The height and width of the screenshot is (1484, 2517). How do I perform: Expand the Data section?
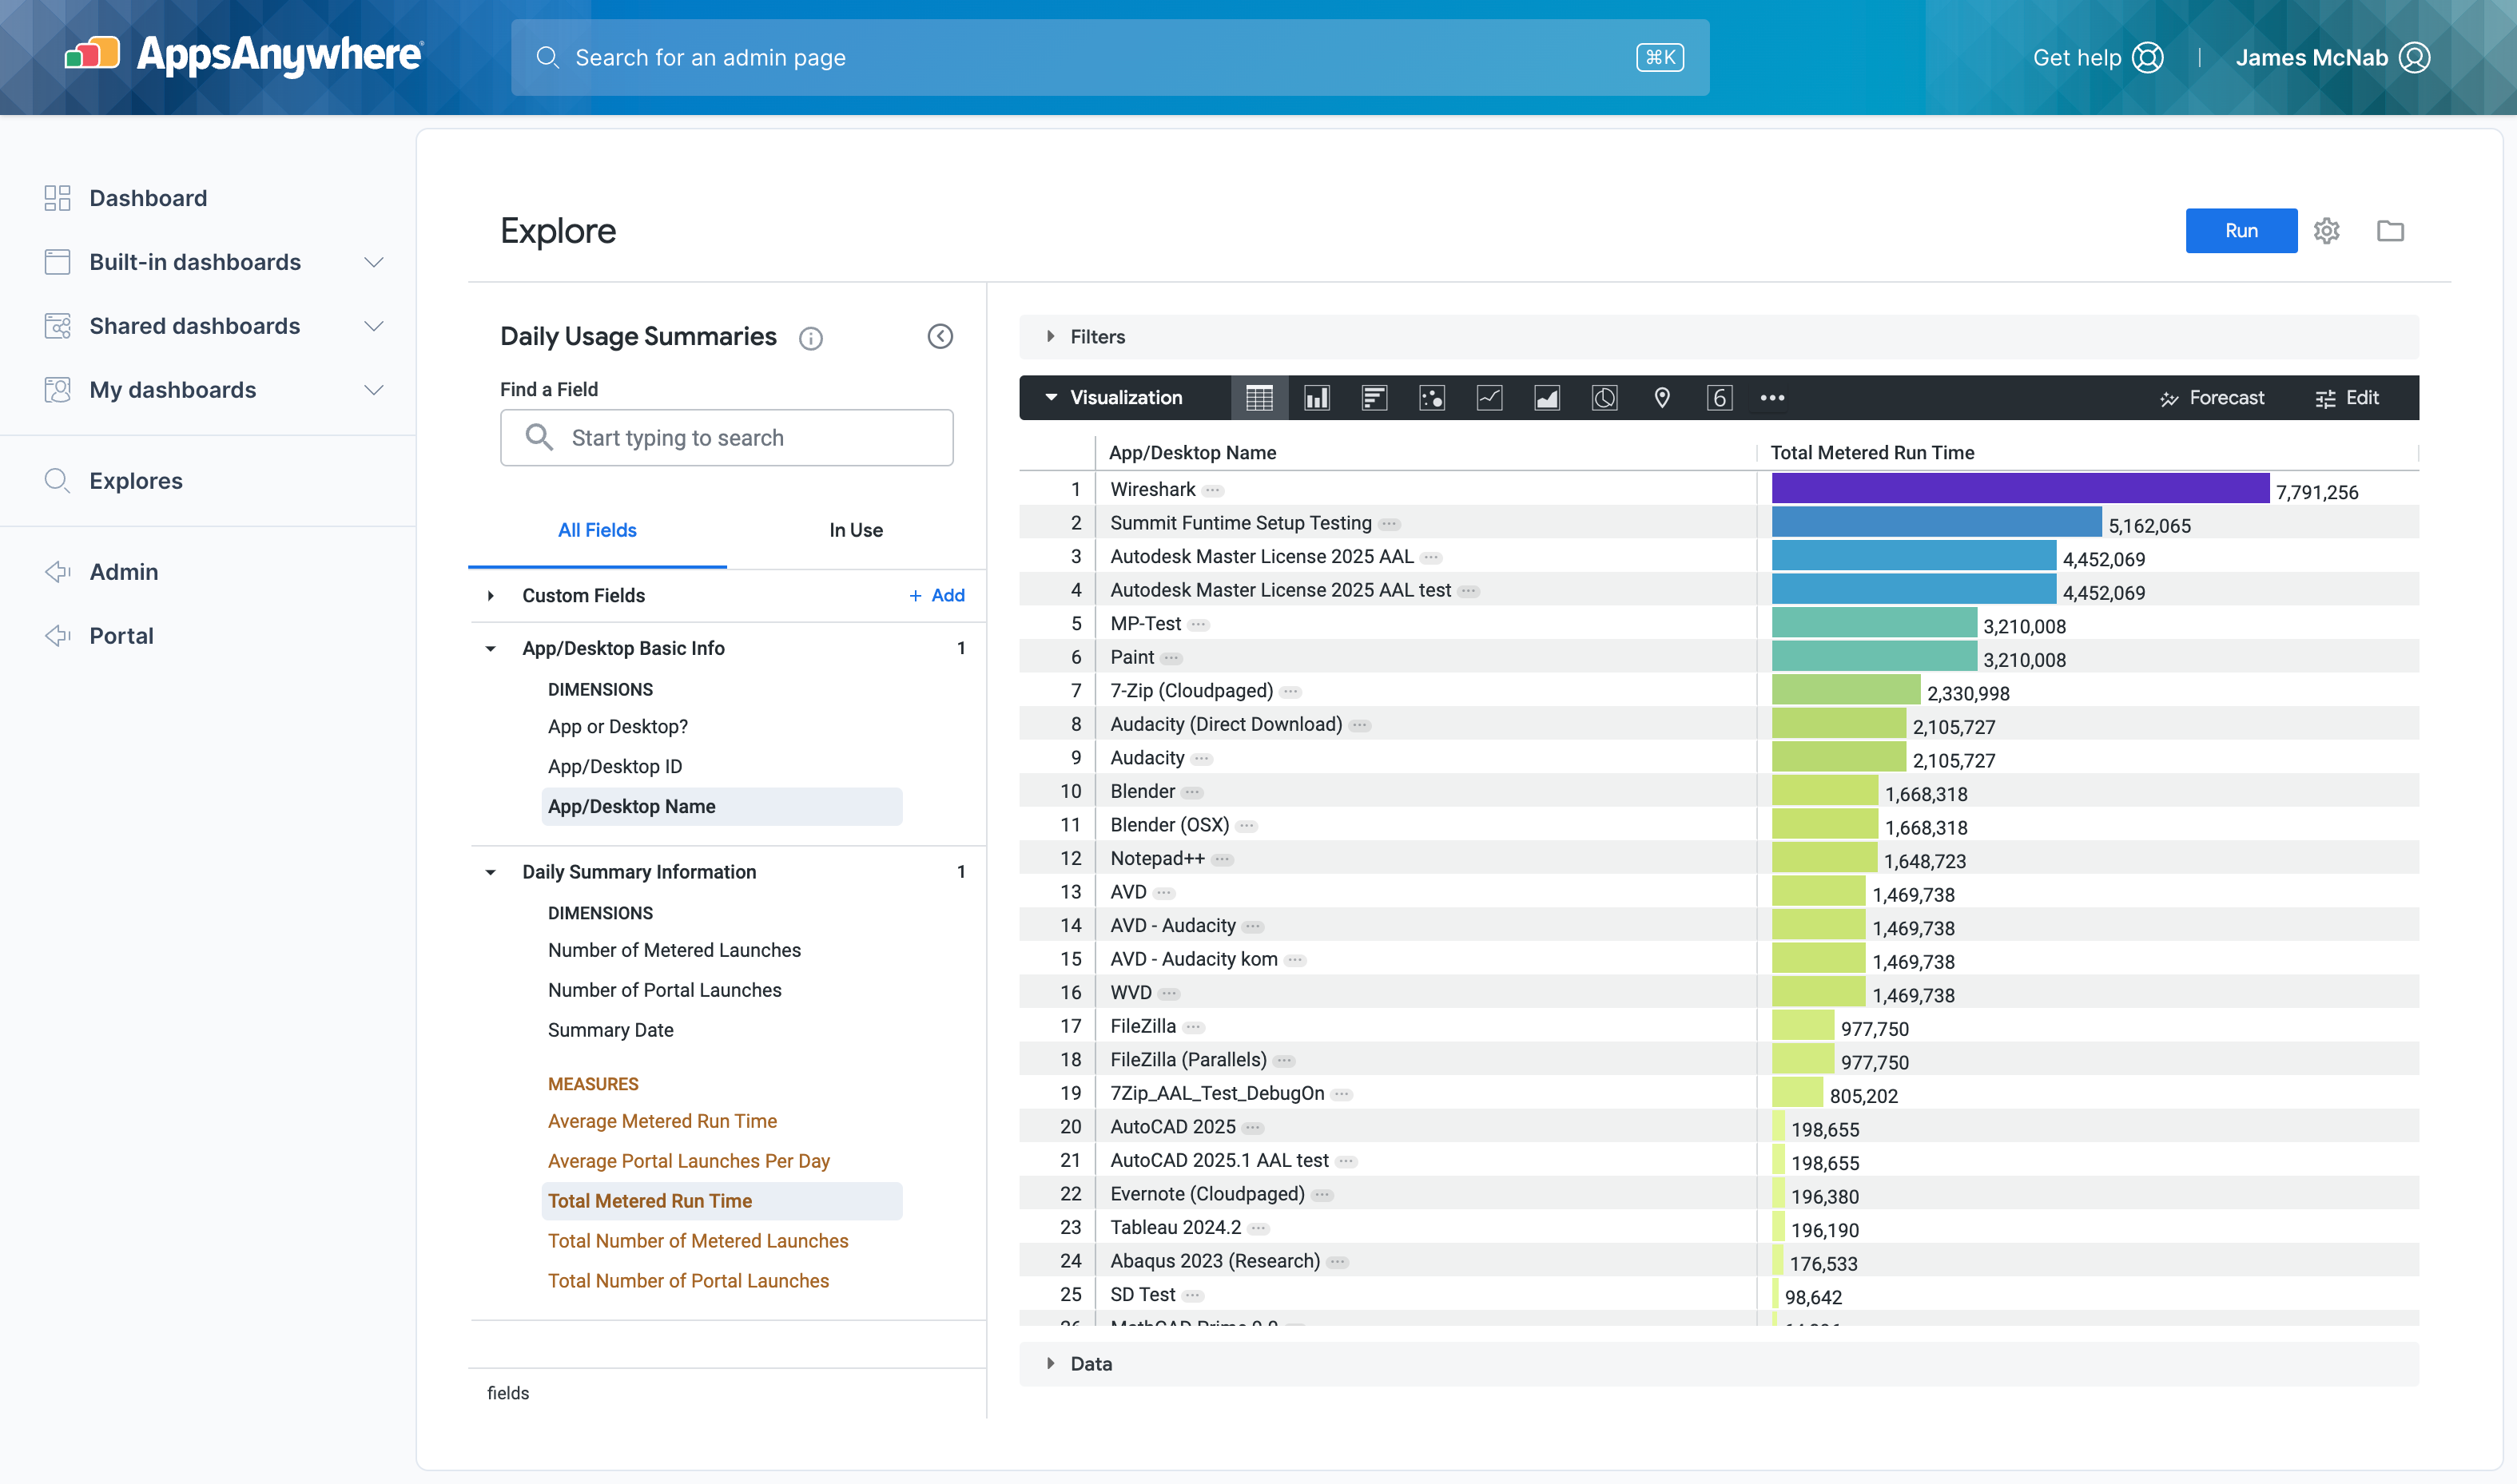1091,1364
